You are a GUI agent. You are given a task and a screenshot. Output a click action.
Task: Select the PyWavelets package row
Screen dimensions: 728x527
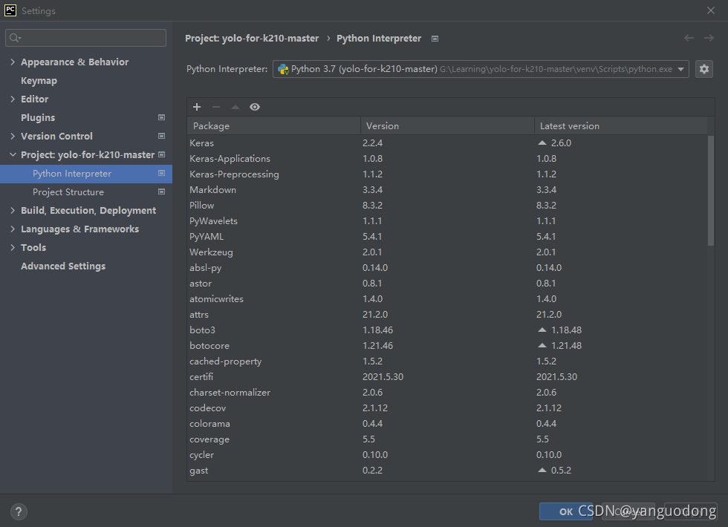pos(447,221)
